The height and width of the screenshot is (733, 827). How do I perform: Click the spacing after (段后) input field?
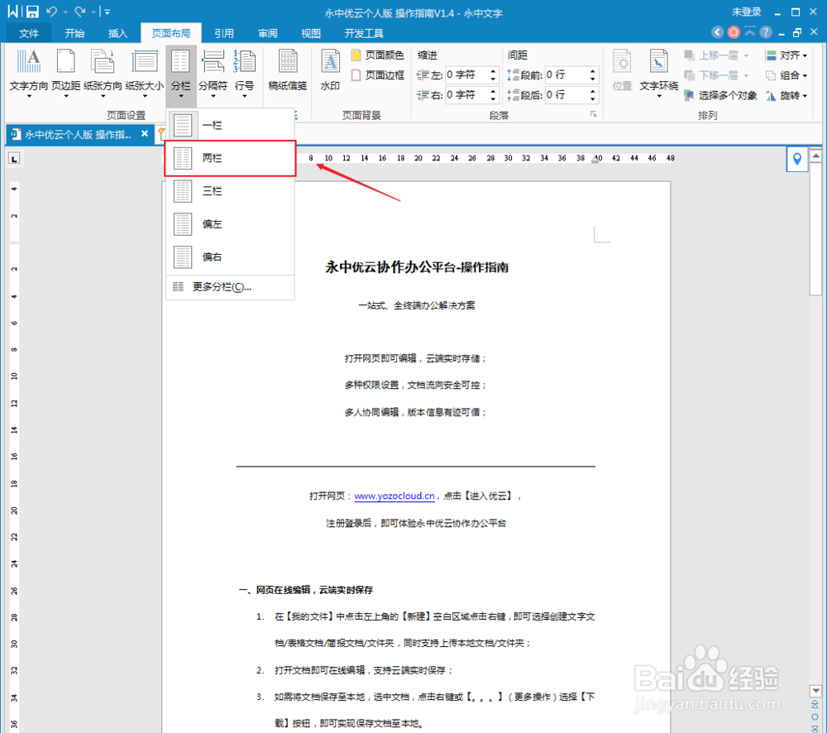click(566, 95)
